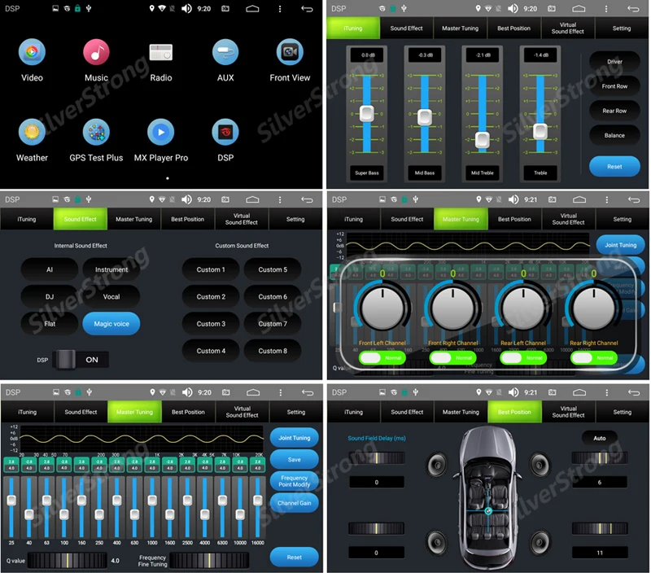Viewport: 651px width, 573px height.
Task: Open the overflow menu on the Sound Effect screen
Action: 280,199
